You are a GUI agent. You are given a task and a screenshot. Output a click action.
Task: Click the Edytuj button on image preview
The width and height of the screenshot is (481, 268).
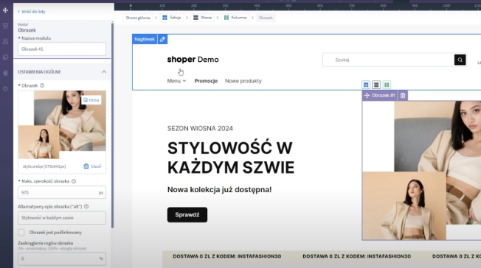91,100
